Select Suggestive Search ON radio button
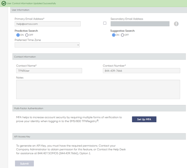 tap(114, 35)
